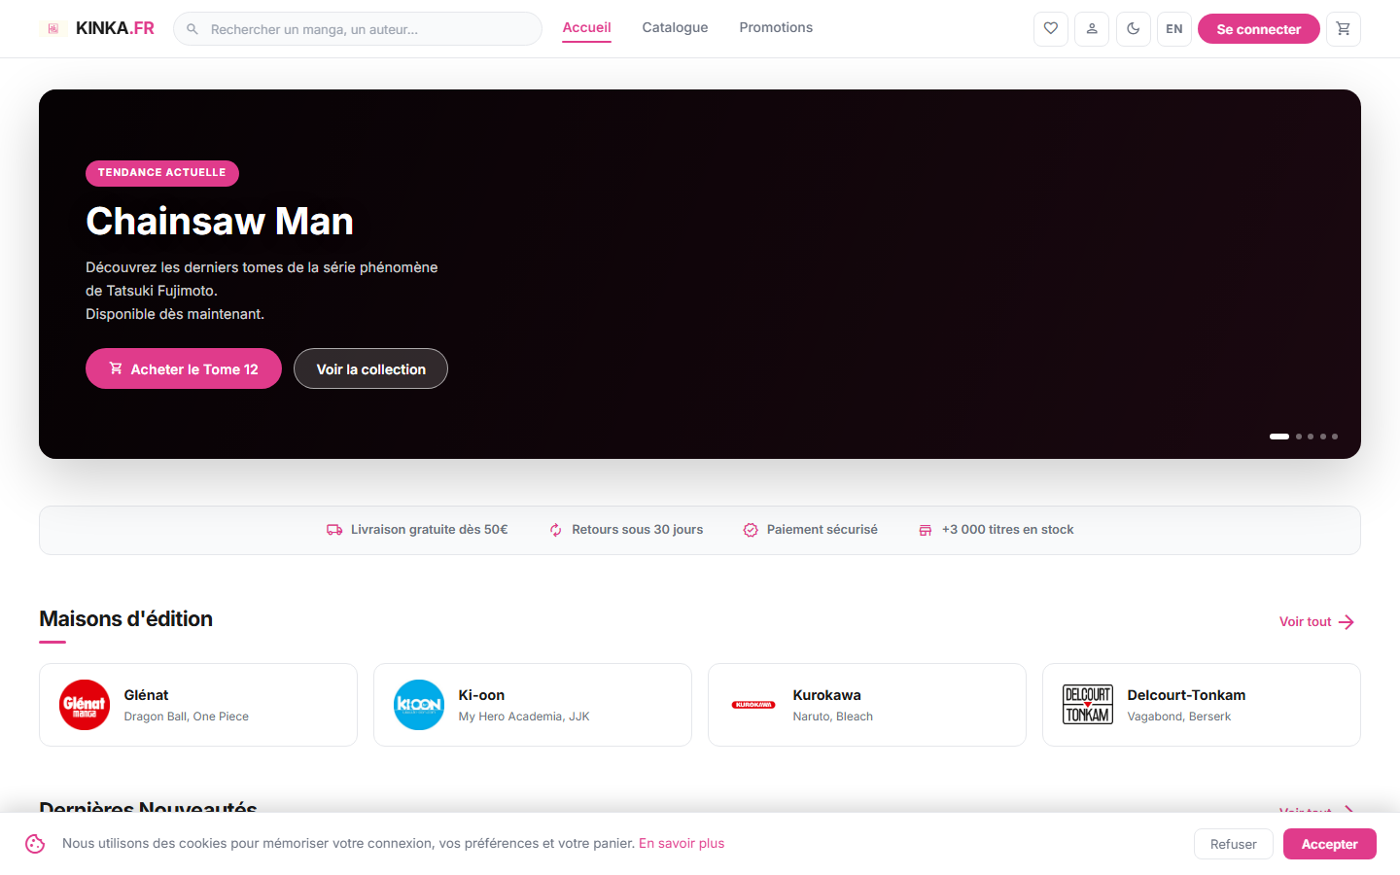This screenshot has width=1400, height=875.
Task: Click the Glénat publisher logo
Action: point(85,705)
